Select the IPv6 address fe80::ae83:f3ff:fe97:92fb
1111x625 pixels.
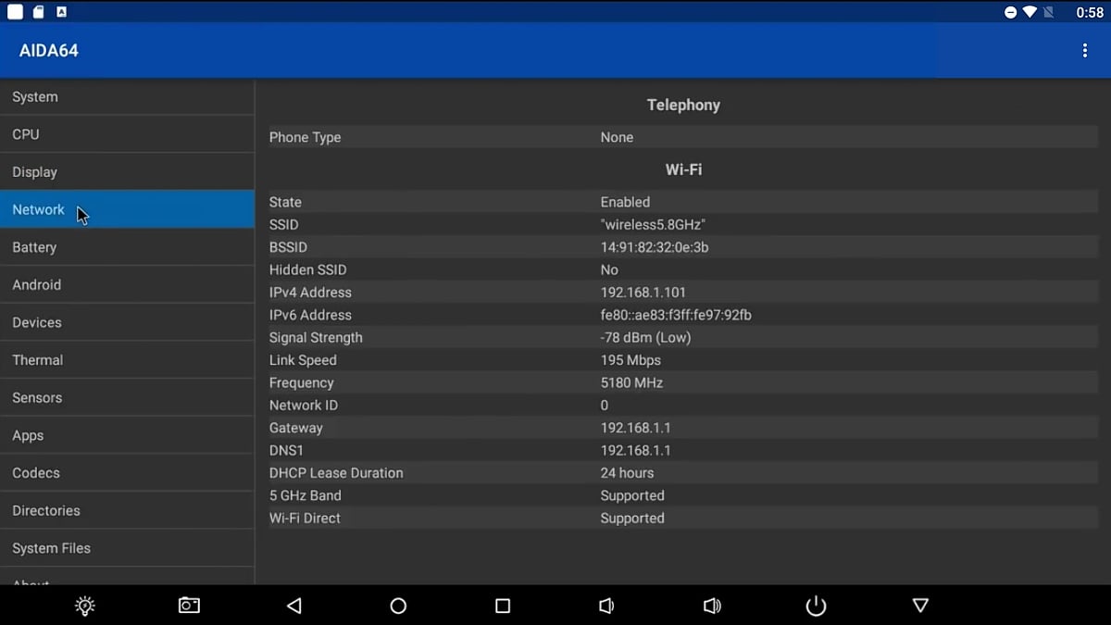(x=676, y=316)
